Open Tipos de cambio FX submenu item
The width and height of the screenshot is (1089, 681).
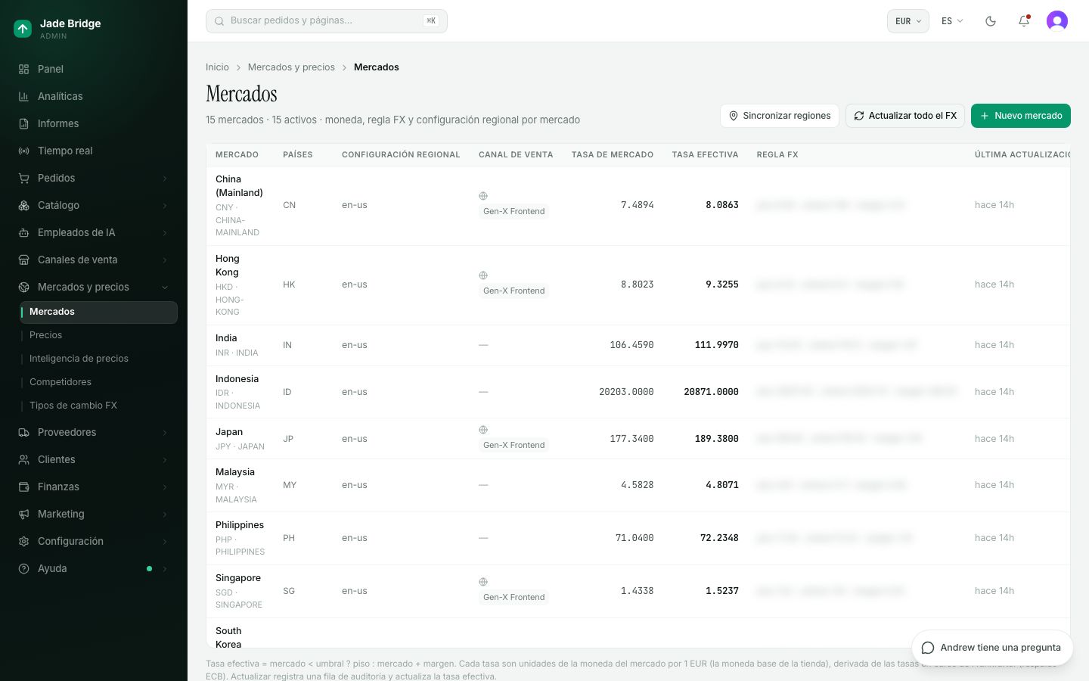pos(99,406)
